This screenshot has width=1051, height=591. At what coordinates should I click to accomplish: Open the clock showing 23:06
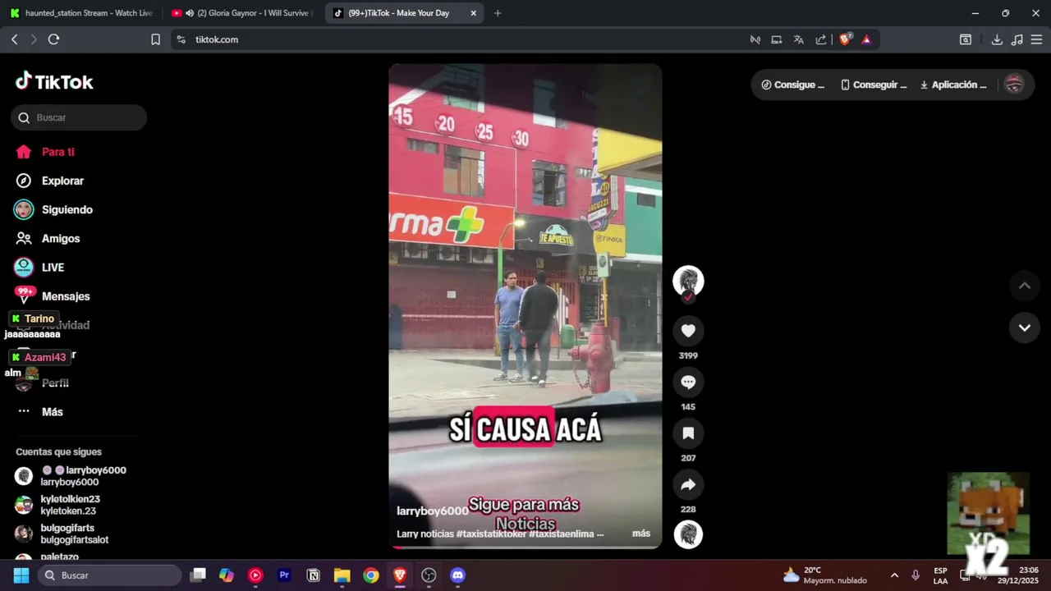point(1017,575)
